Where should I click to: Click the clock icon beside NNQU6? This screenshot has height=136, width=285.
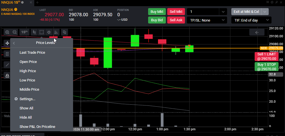[16, 10]
